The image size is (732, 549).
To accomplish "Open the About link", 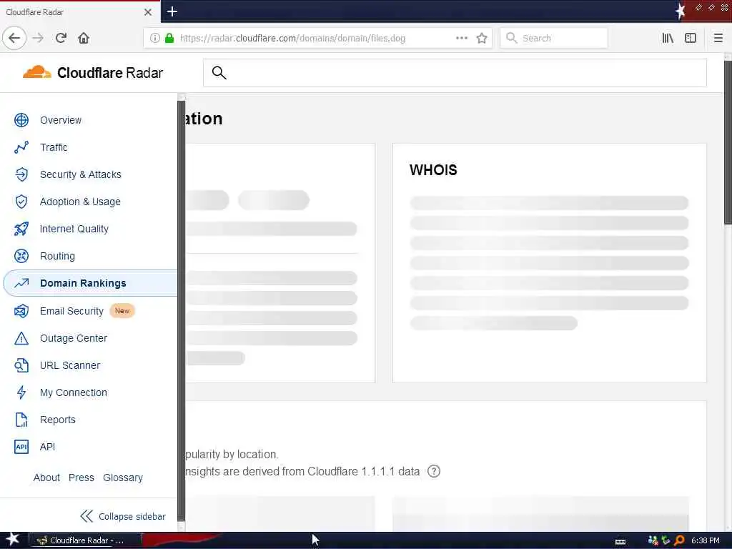I will click(46, 478).
